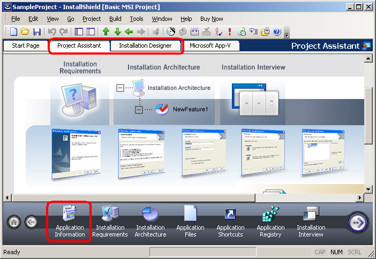Screen dimensions: 376x259
Task: Click the round Back arrow button
Action: (x=31, y=222)
